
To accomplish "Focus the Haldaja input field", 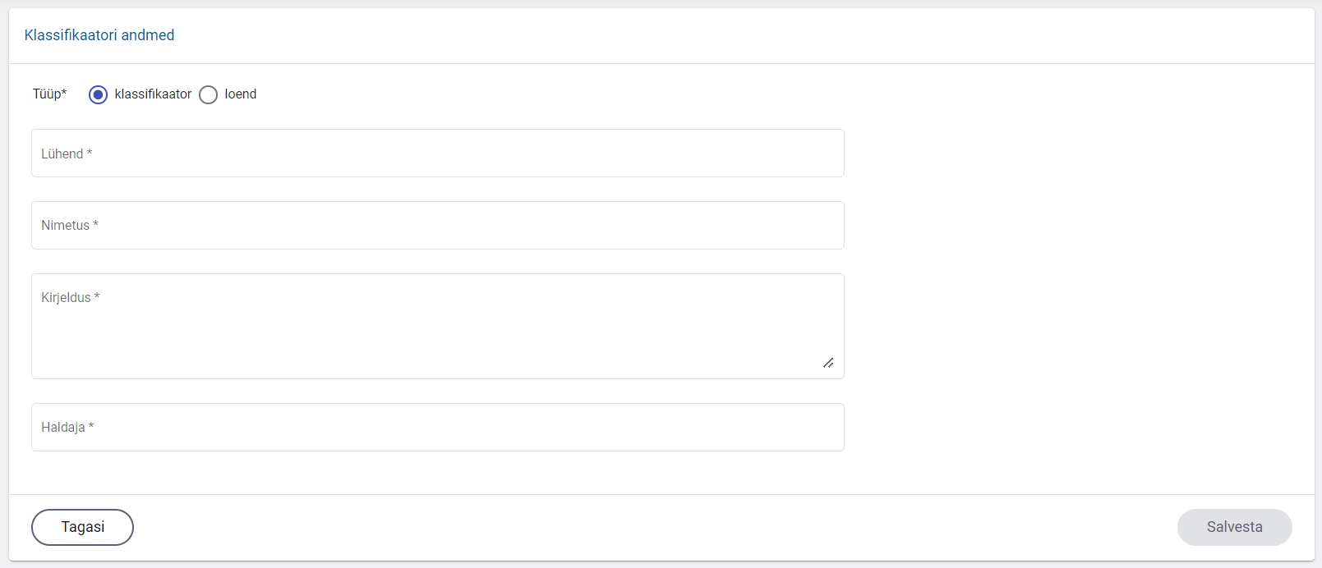I will [437, 428].
